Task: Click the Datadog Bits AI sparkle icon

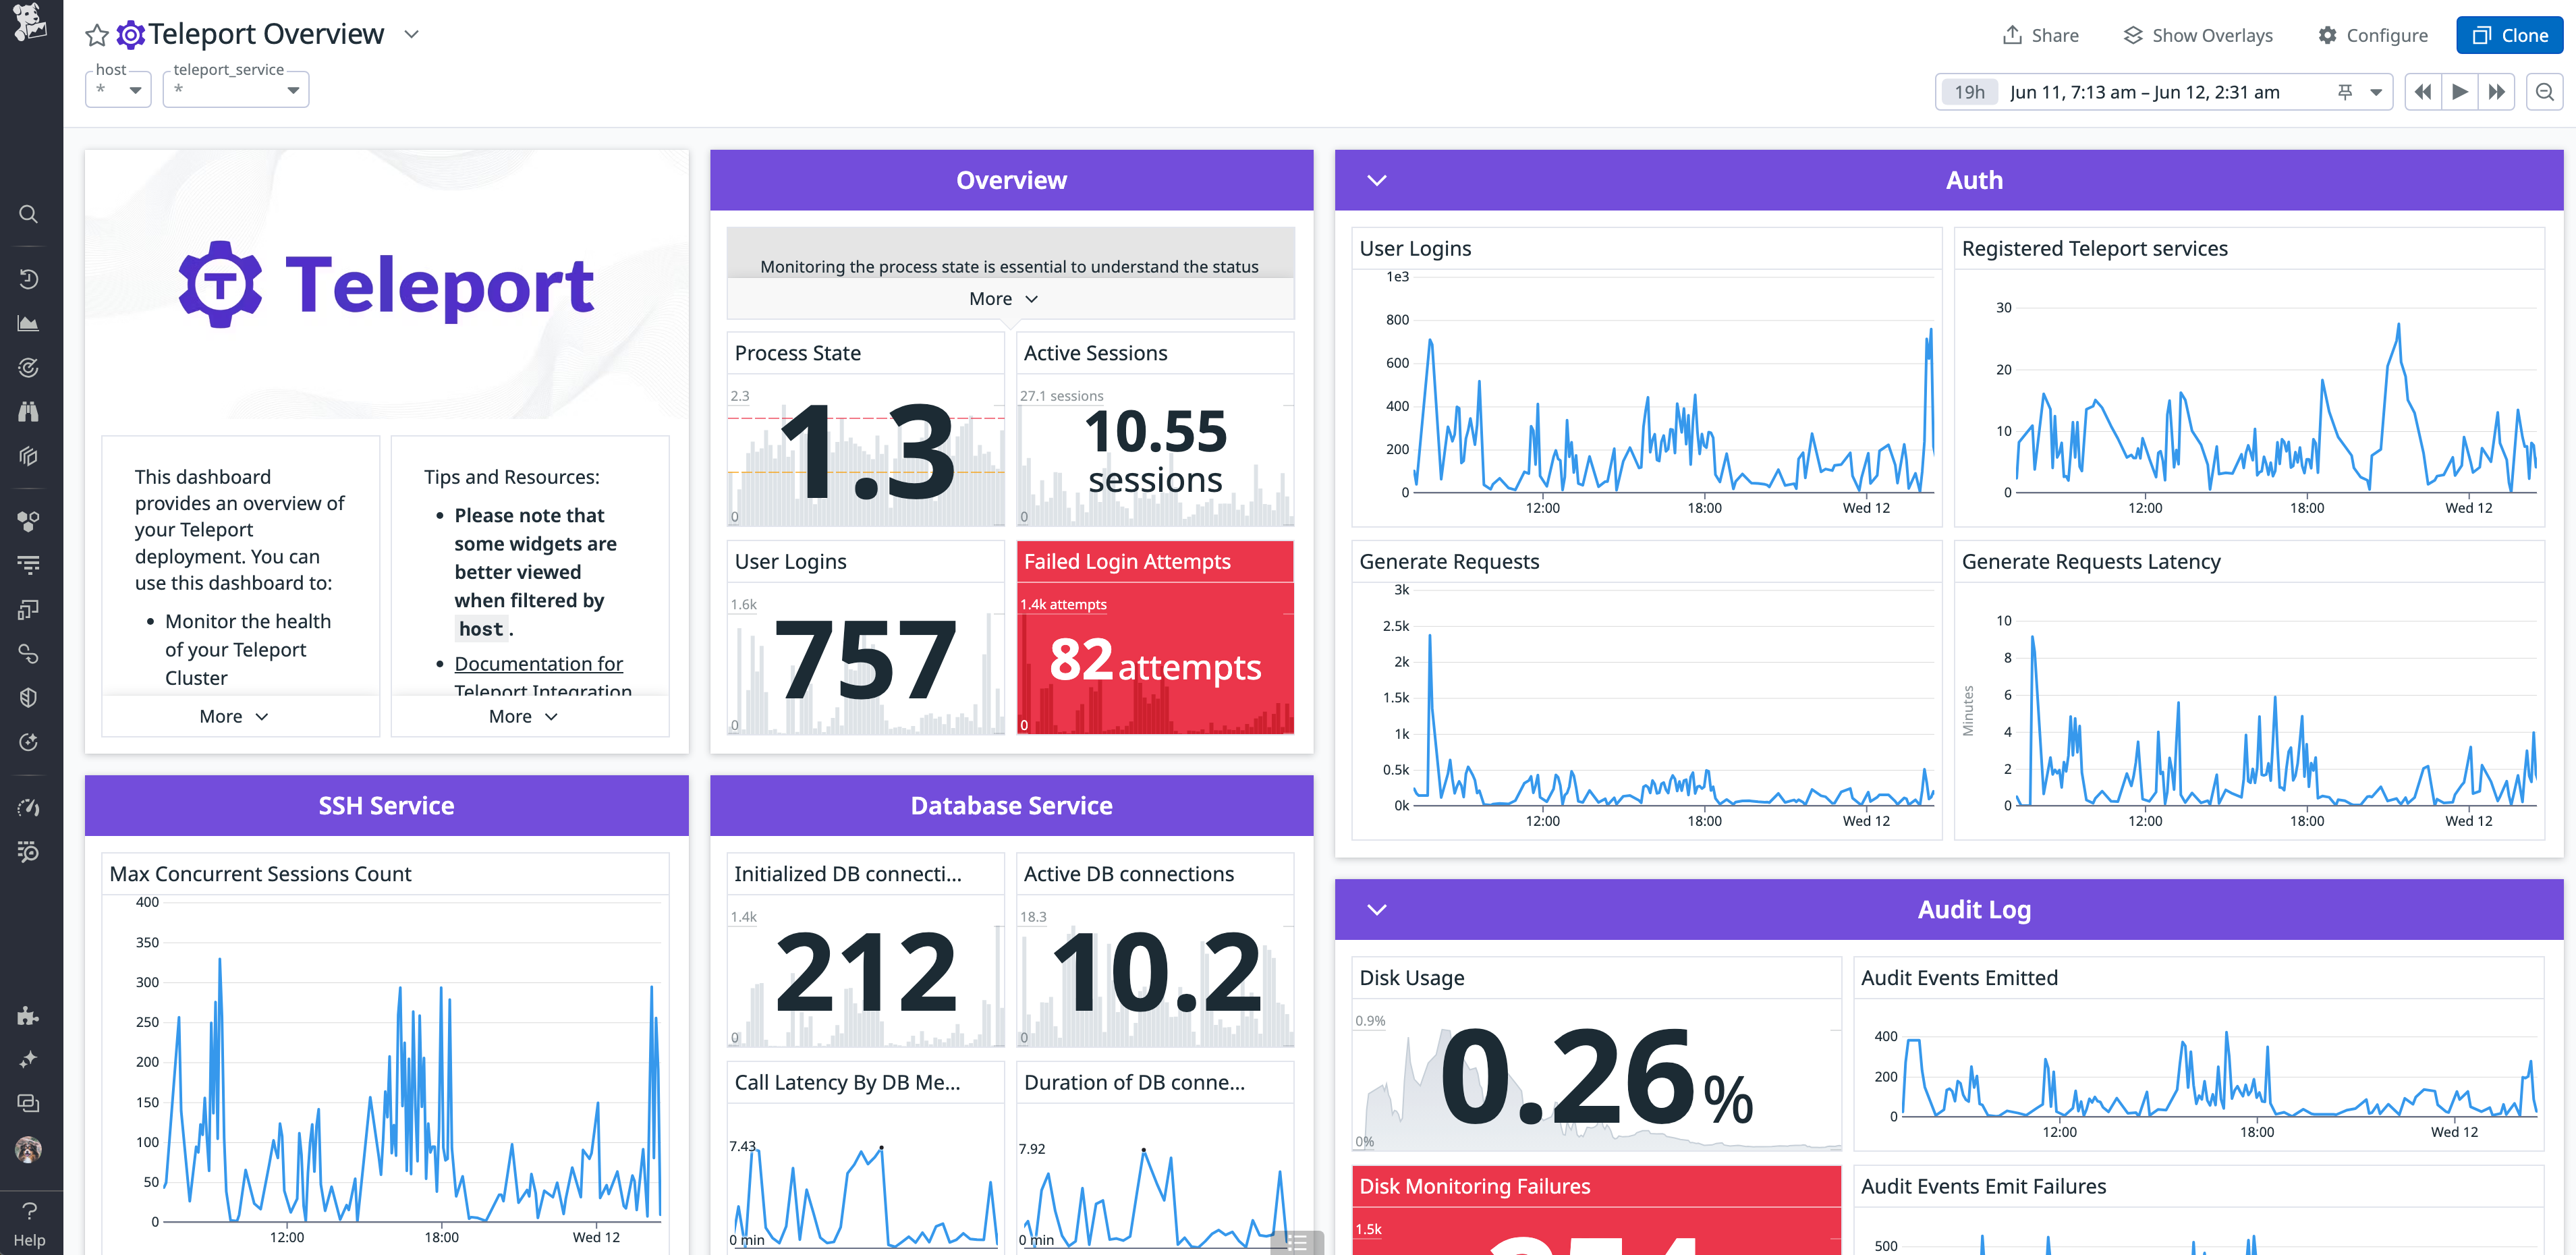Action: 28,1059
